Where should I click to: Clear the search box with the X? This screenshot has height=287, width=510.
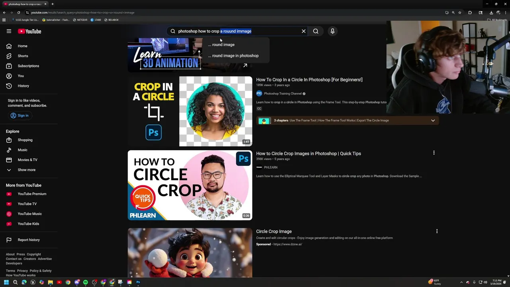click(x=304, y=31)
